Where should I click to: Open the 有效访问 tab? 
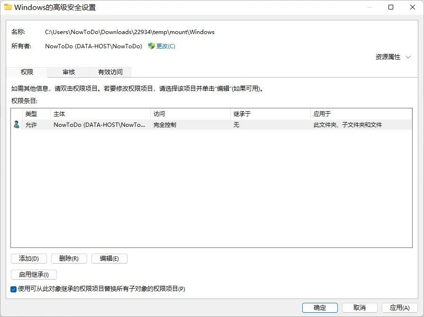coord(110,72)
